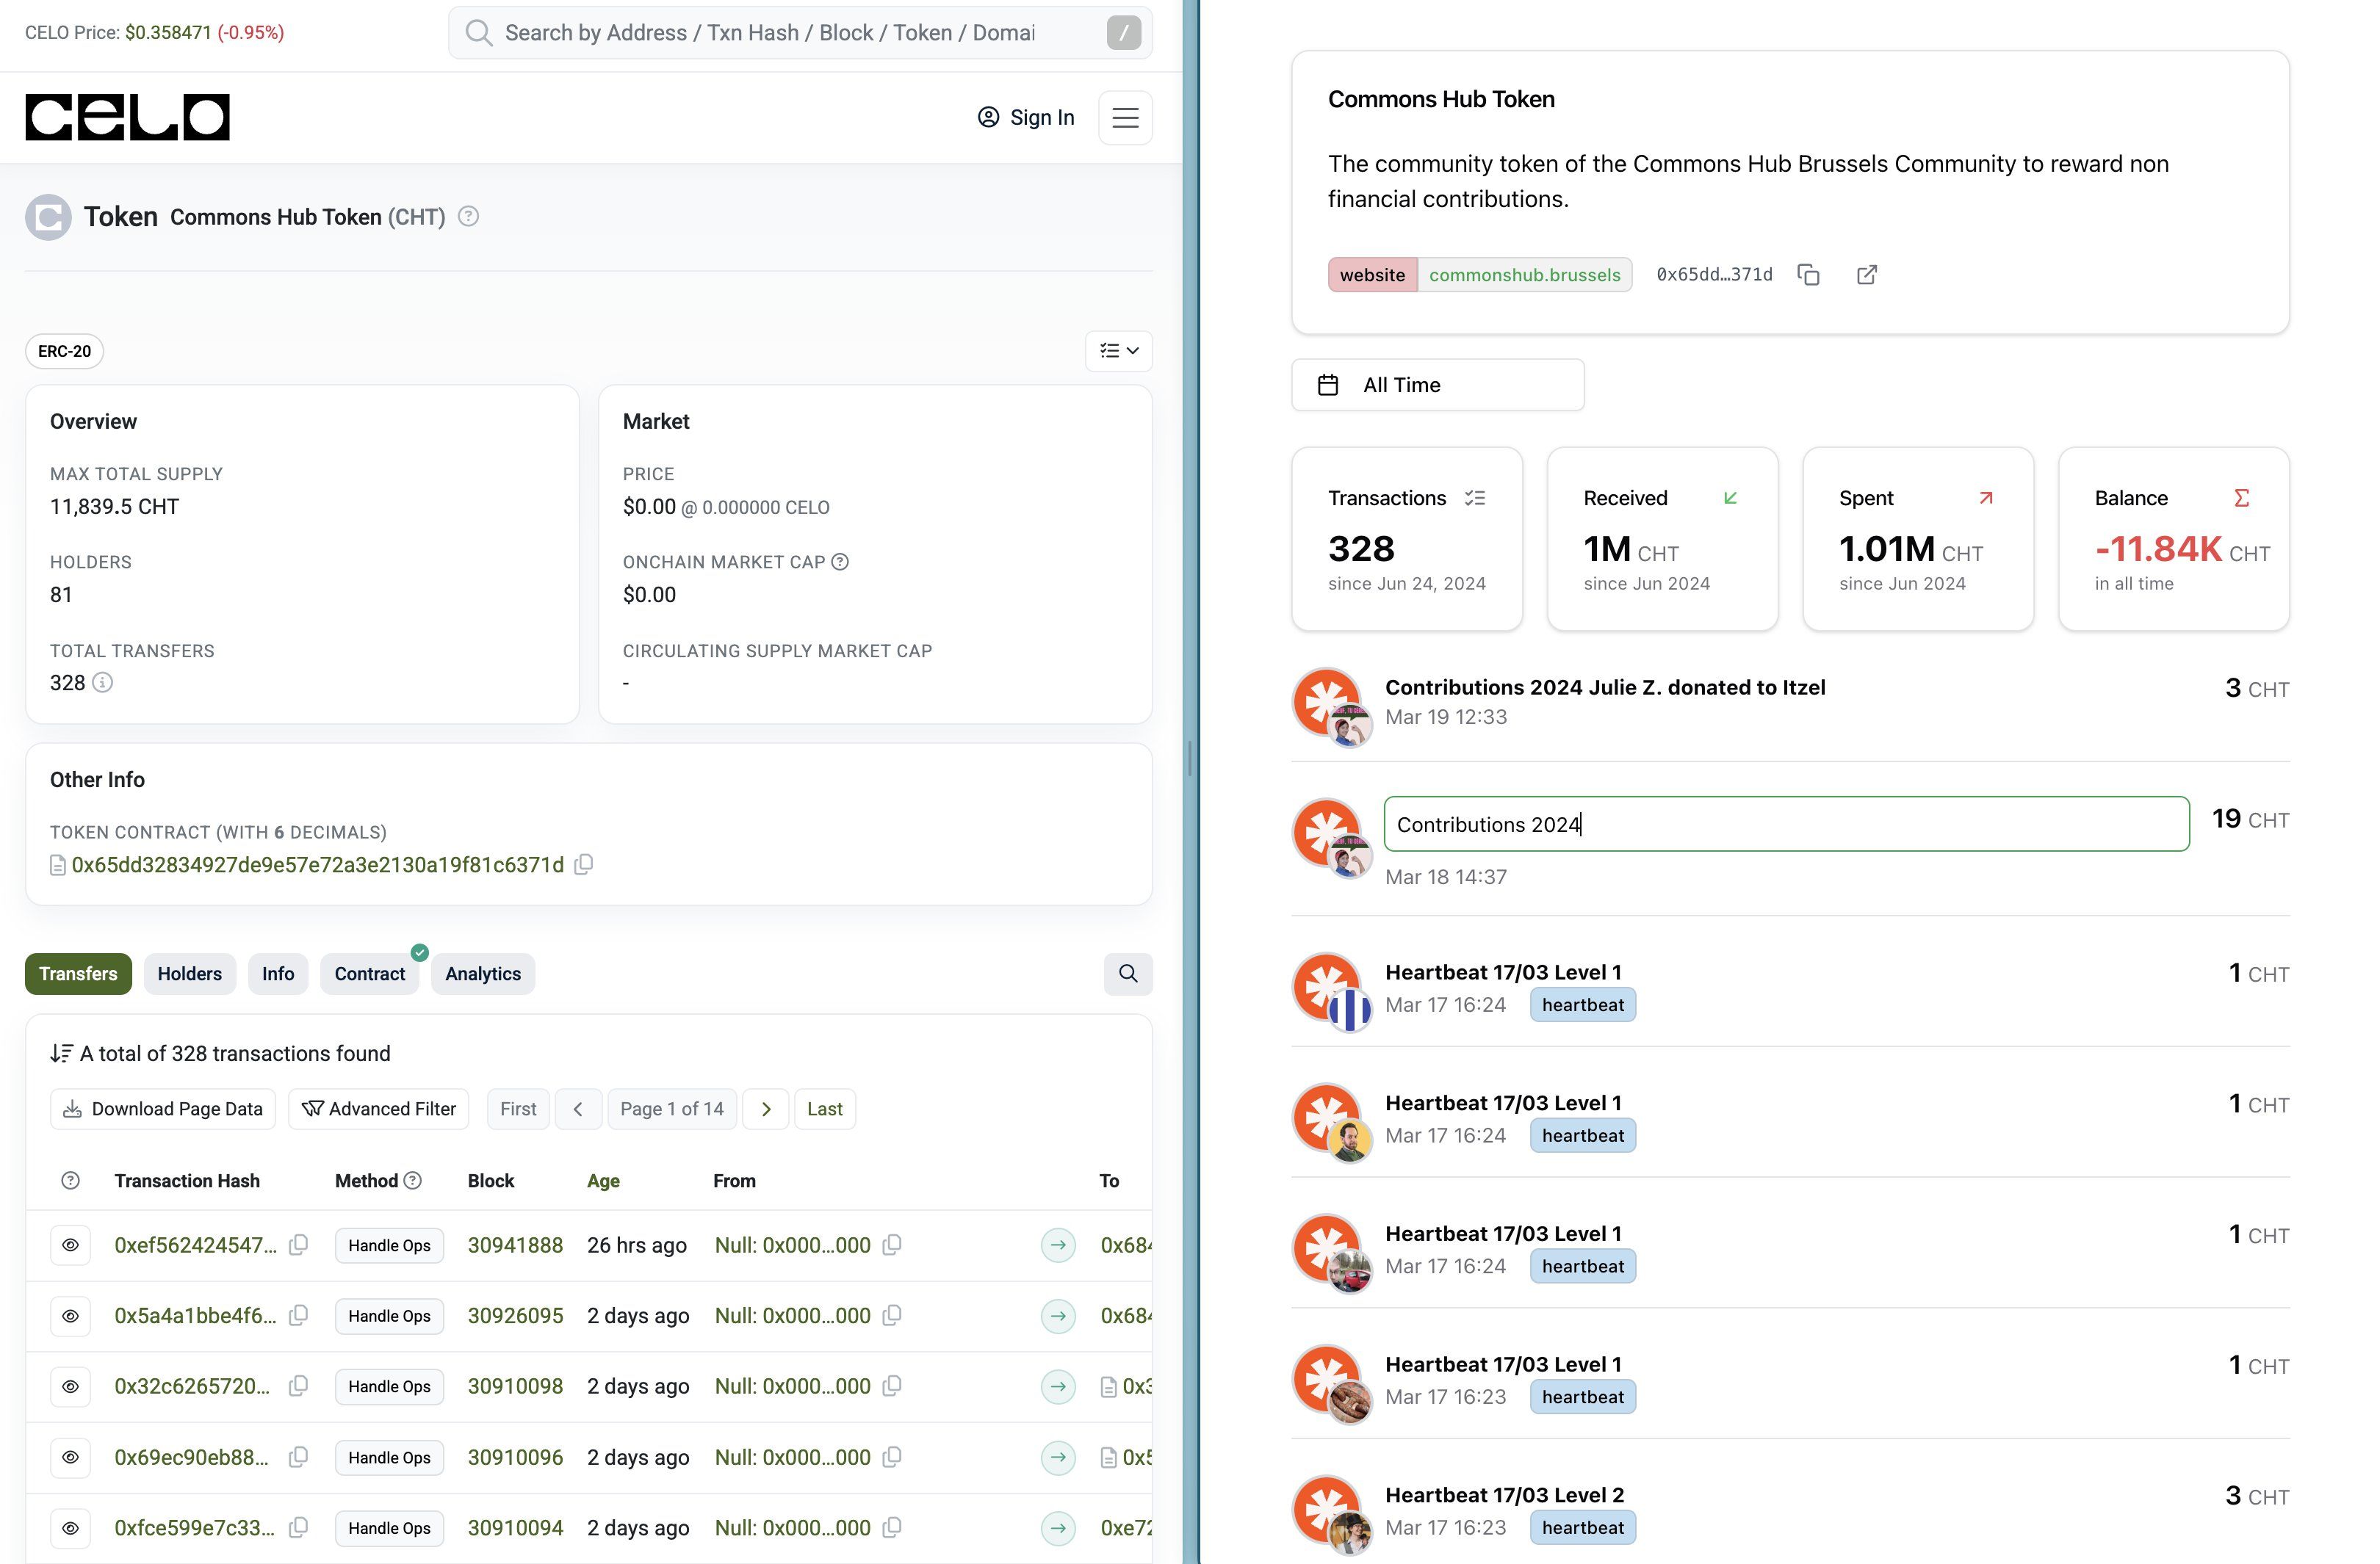Click the hamburger menu icon near Sign In
Image resolution: width=2380 pixels, height=1564 pixels.
click(x=1125, y=118)
